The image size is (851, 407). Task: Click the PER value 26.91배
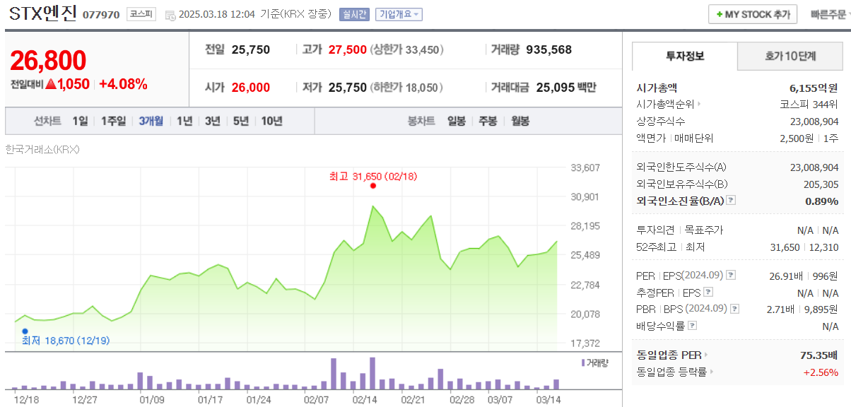pos(785,276)
